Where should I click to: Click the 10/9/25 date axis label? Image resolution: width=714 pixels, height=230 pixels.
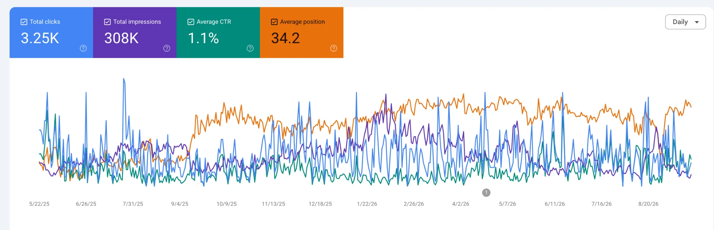point(227,204)
